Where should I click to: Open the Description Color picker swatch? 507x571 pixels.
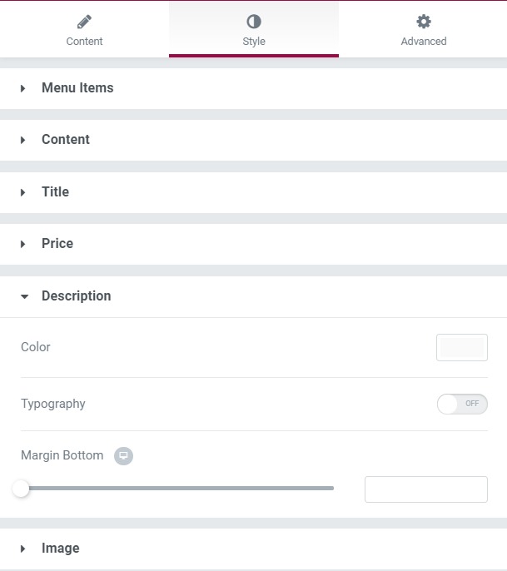tap(462, 347)
